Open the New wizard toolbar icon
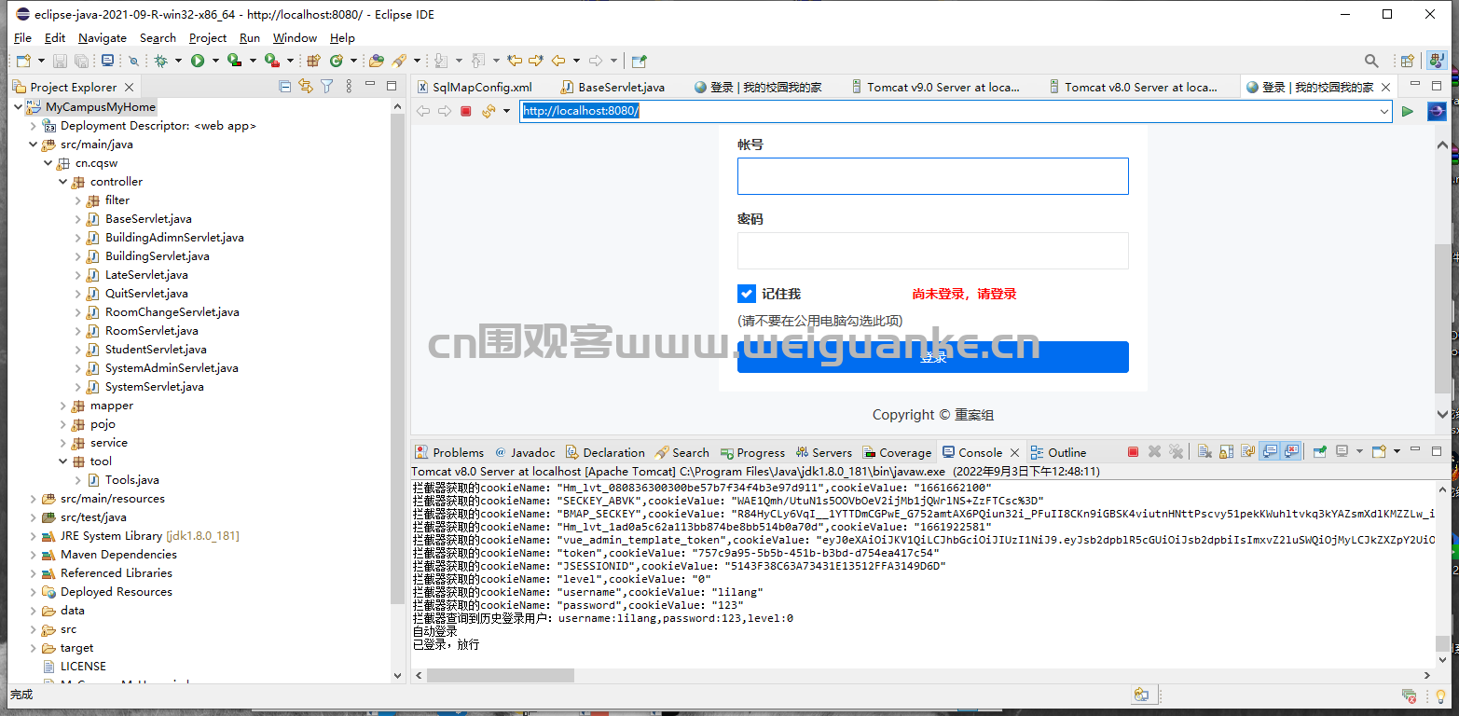This screenshot has width=1459, height=716. (x=22, y=61)
